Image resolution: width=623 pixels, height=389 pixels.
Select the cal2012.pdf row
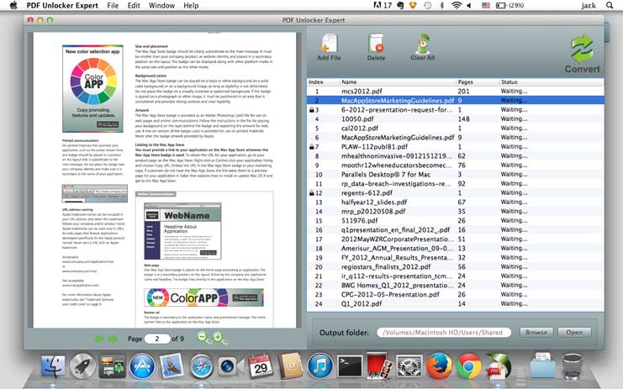pos(456,129)
